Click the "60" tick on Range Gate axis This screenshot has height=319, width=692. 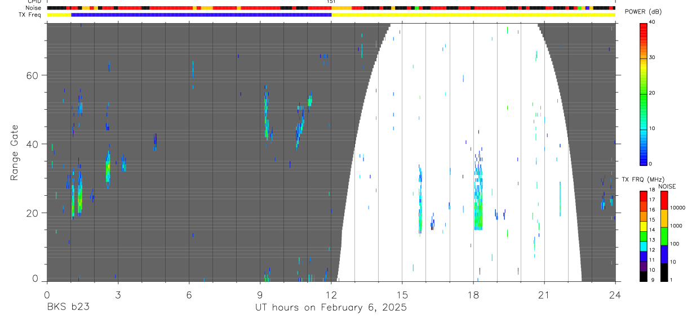[33, 75]
